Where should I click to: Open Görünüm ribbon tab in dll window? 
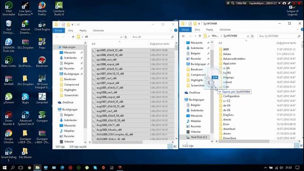(x=98, y=30)
